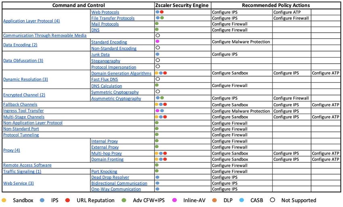The height and width of the screenshot is (207, 343).
Task: Open Dynamic Resolution (3) link
Action: 25,79
